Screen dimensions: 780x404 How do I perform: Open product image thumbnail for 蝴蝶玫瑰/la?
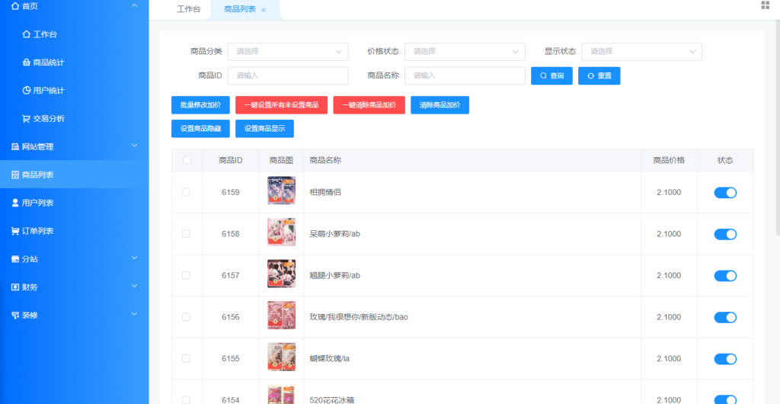point(281,357)
